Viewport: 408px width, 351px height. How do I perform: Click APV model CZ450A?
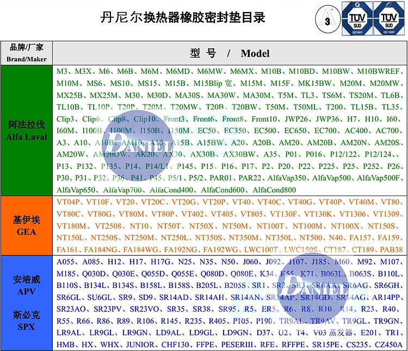[388, 345]
